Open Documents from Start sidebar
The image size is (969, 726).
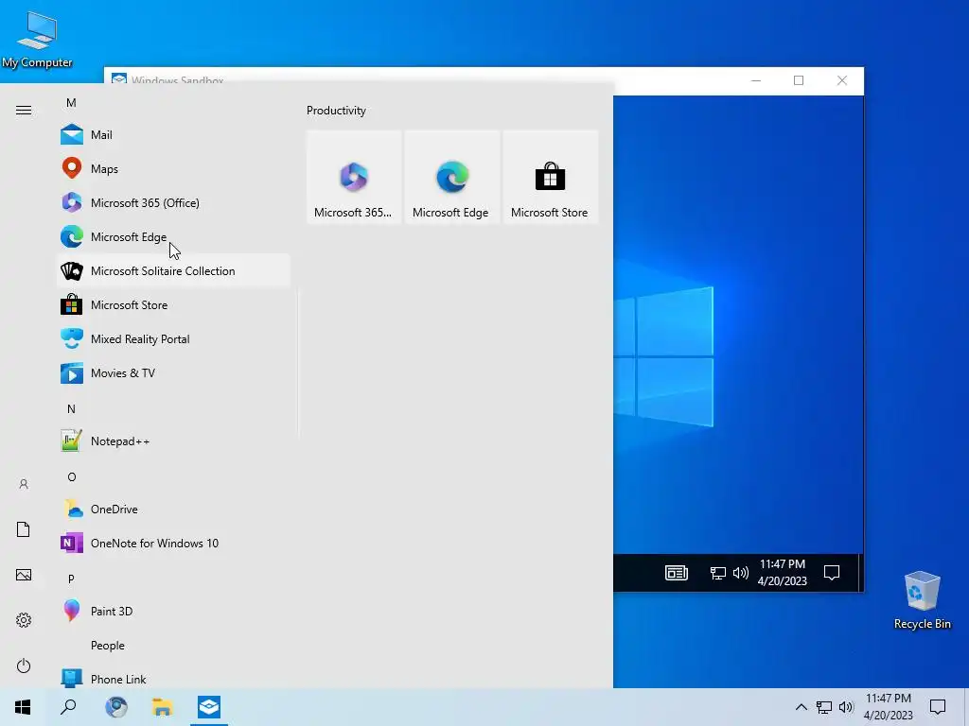[24, 529]
